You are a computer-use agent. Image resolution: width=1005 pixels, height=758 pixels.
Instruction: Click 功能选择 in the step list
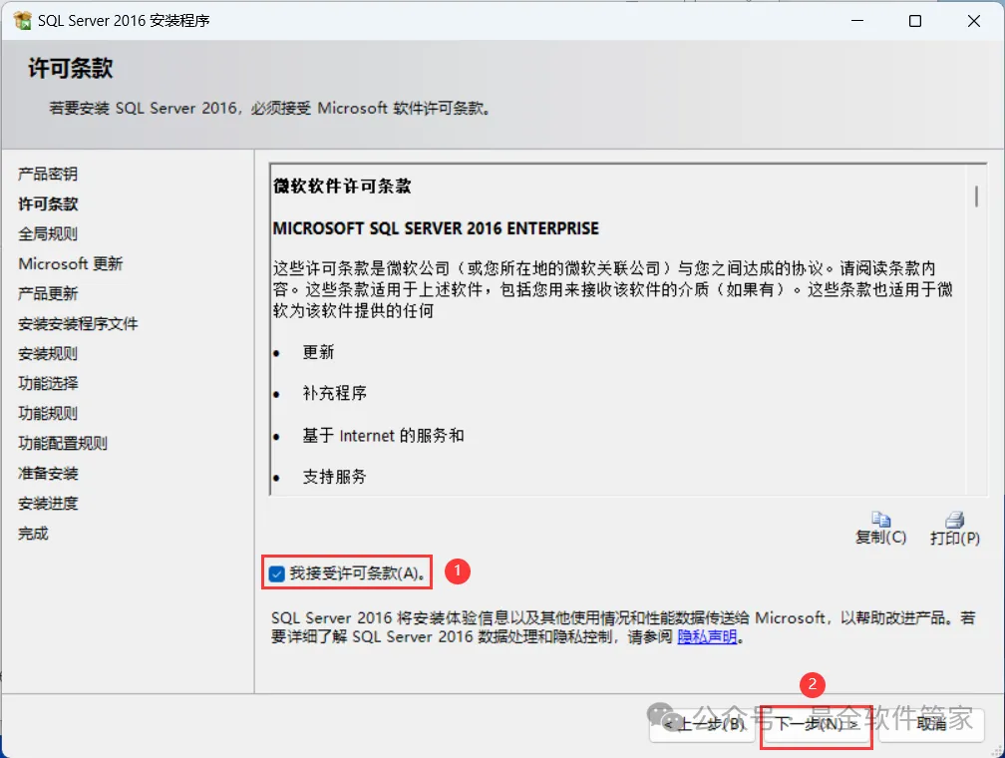point(48,384)
